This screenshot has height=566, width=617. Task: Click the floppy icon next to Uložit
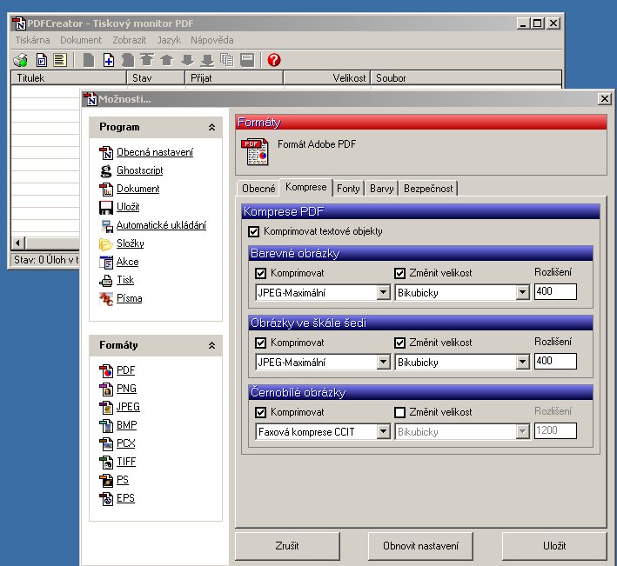click(106, 208)
